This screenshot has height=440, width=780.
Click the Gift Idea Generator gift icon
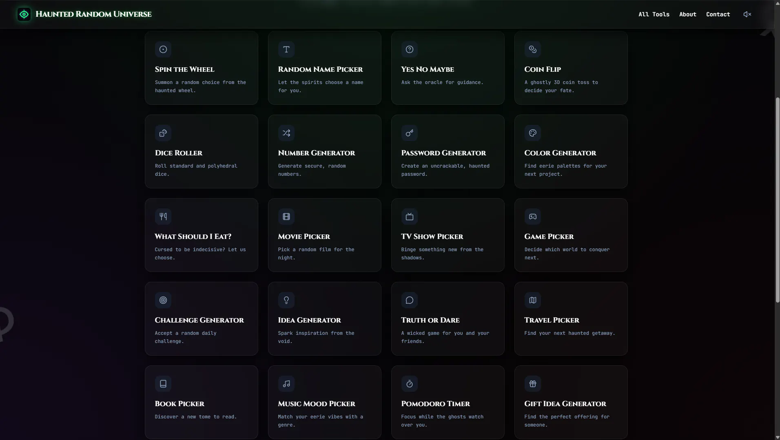533,384
